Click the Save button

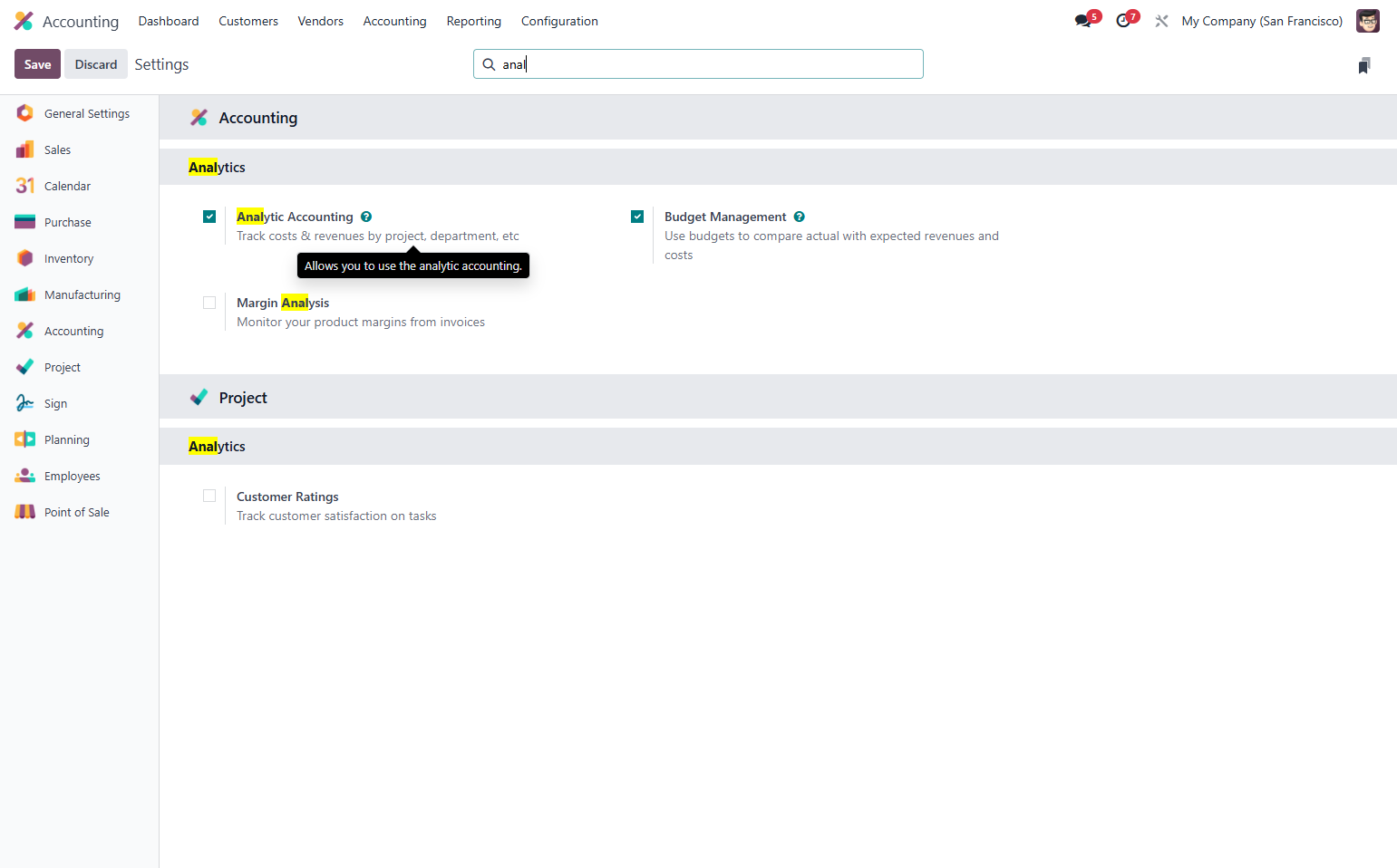(38, 64)
